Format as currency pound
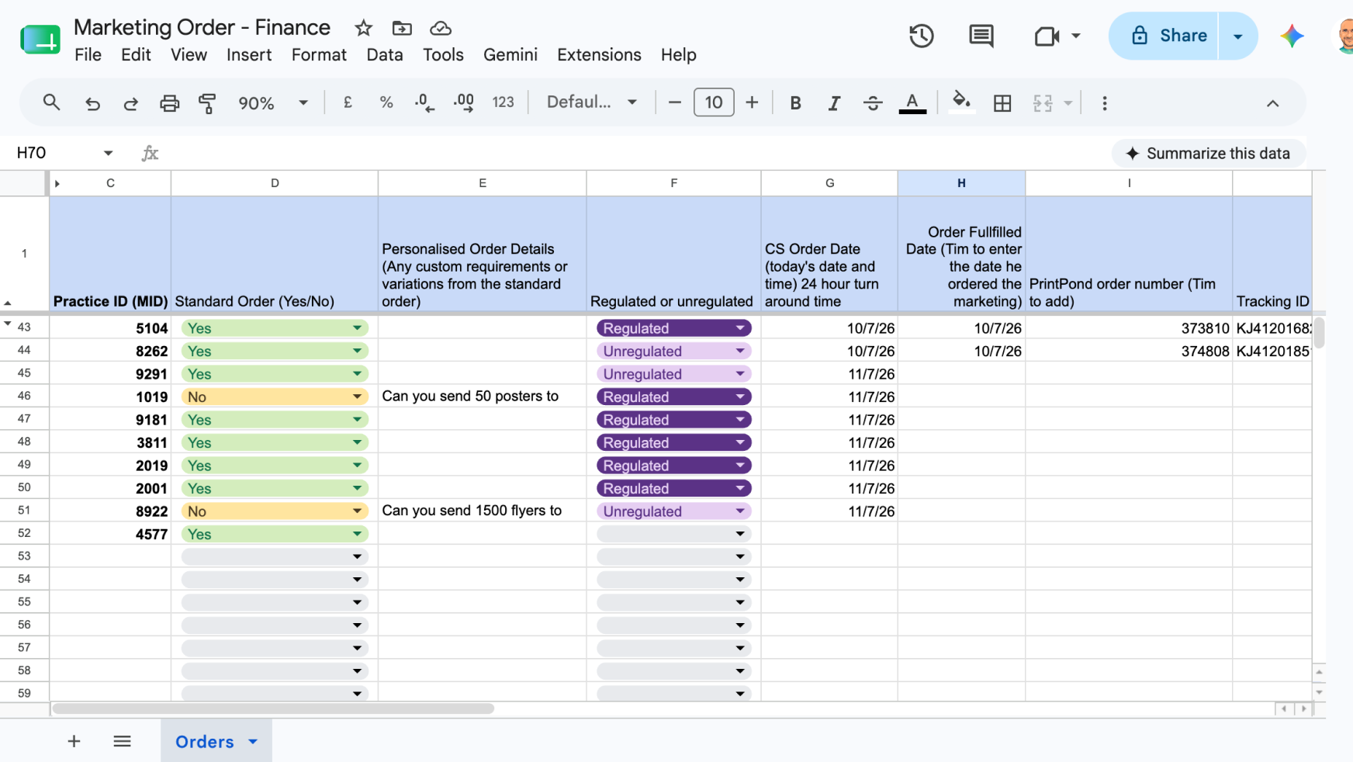This screenshot has height=762, width=1353. (x=348, y=102)
